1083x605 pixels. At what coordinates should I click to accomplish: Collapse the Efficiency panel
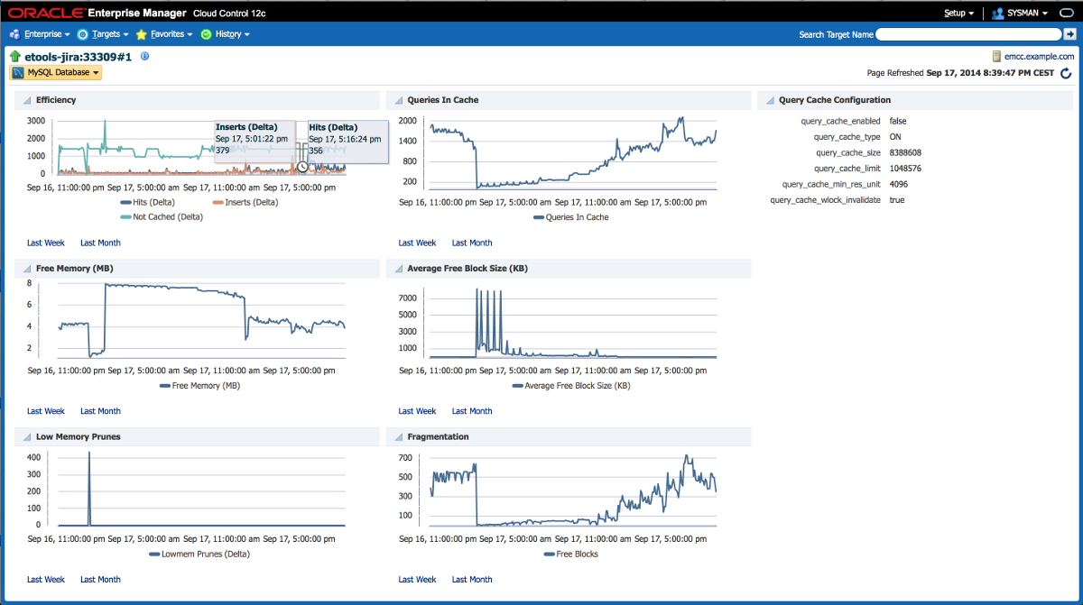(26, 100)
